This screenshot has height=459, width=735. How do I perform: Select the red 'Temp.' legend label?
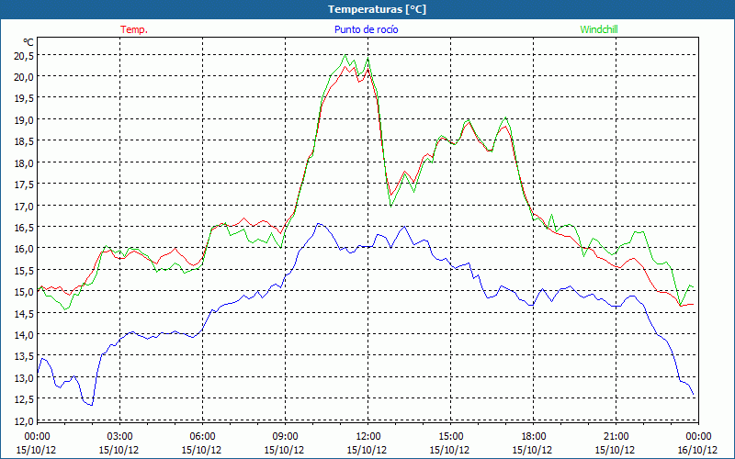click(134, 29)
